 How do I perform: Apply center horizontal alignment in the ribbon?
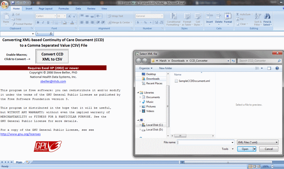pos(87,22)
